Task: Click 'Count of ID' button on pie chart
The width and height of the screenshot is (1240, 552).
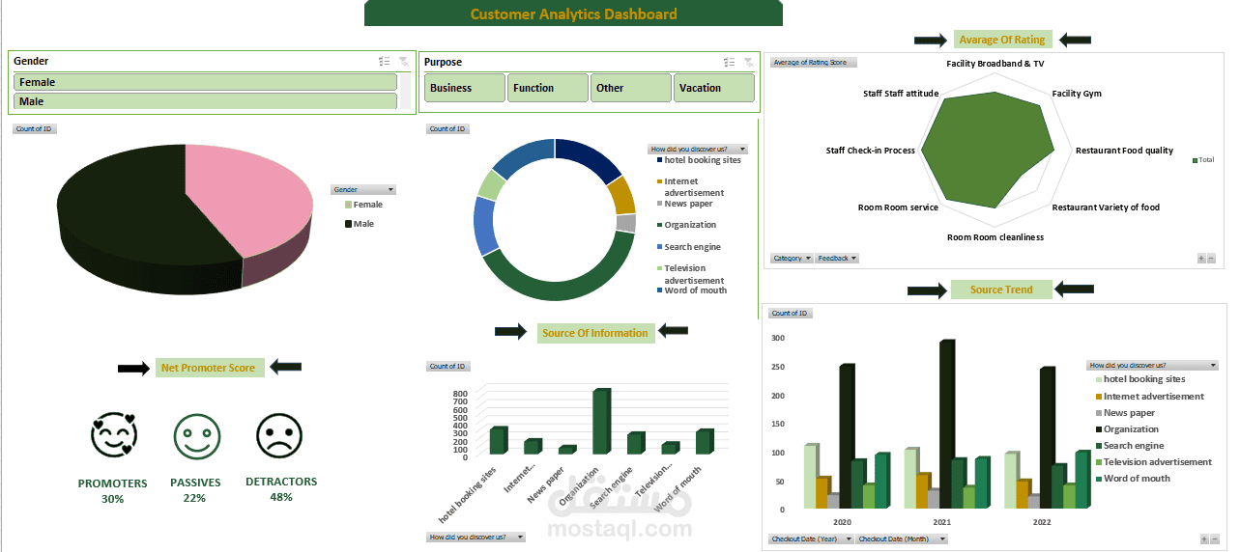Action: 34,128
